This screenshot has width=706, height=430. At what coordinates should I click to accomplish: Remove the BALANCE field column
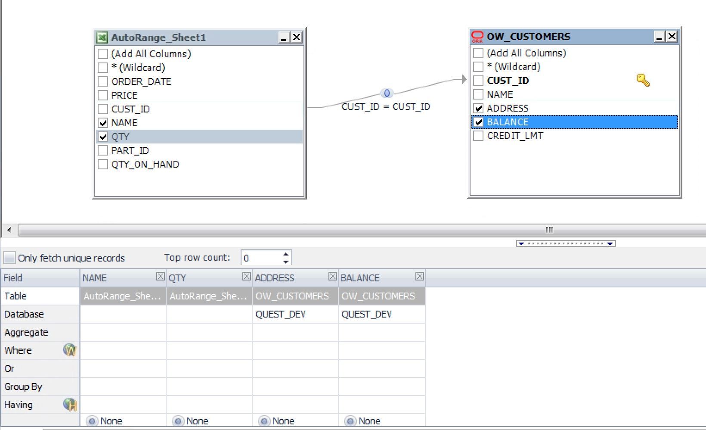point(420,277)
